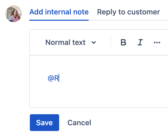Toggle bold formatting in the editor toolbar

pos(123,43)
